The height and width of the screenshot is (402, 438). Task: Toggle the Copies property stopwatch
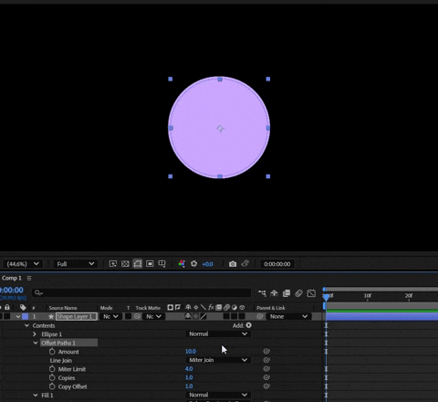[52, 378]
